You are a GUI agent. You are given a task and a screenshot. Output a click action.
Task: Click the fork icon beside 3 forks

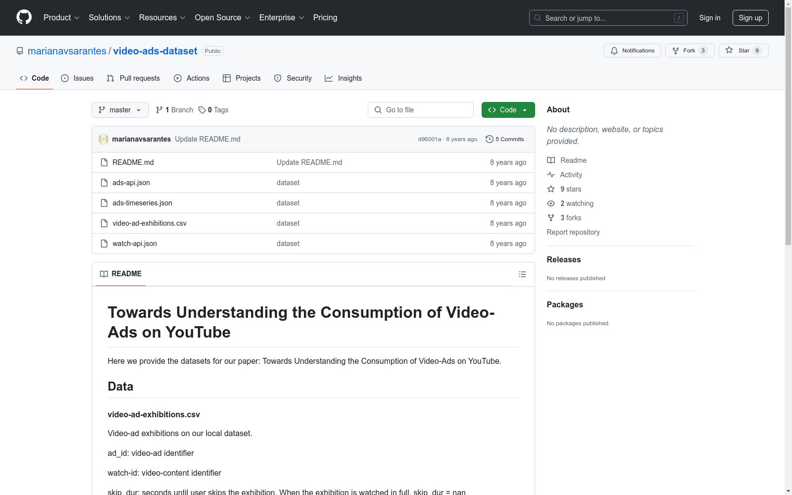click(551, 218)
